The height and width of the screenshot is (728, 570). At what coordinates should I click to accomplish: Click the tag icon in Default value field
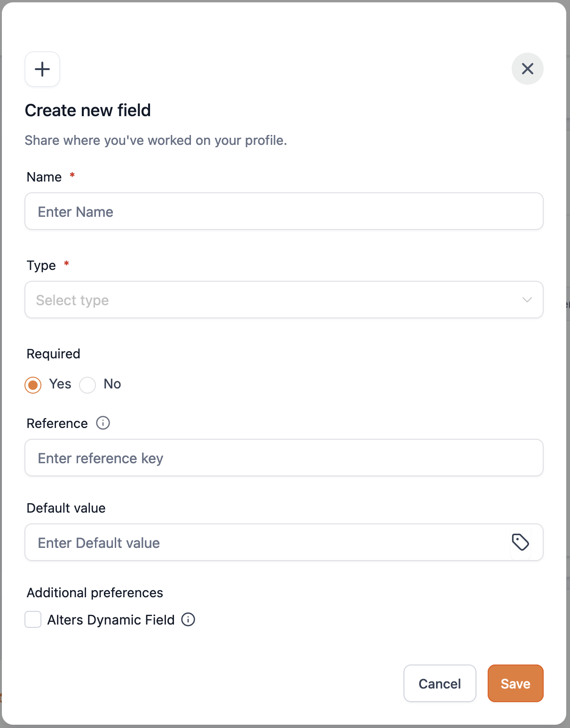[x=520, y=542]
